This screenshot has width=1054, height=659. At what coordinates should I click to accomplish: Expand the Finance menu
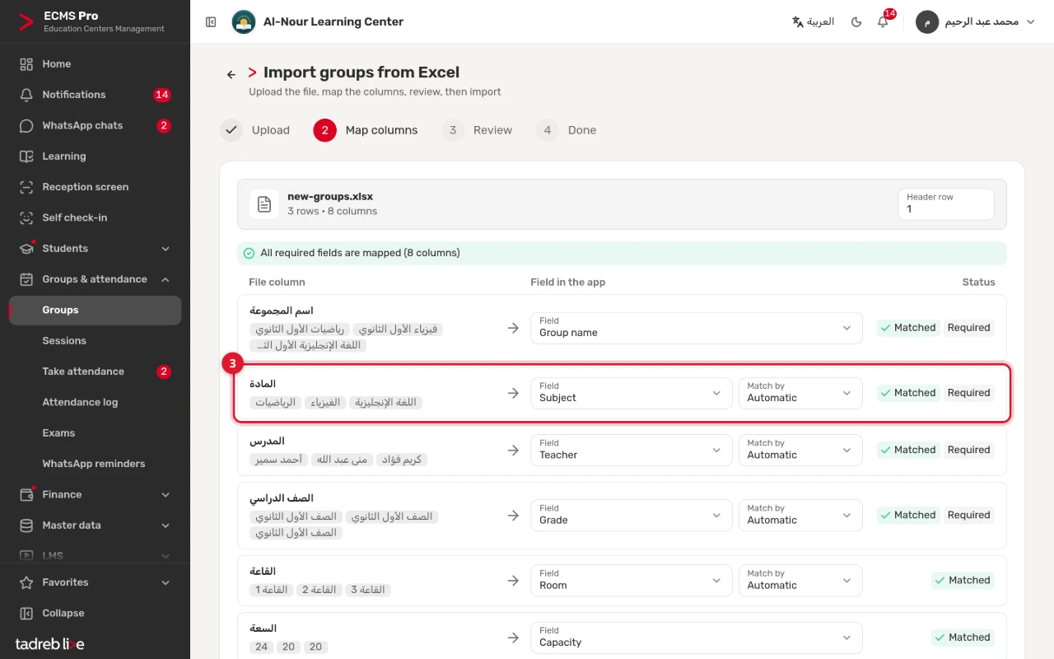pyautogui.click(x=95, y=494)
